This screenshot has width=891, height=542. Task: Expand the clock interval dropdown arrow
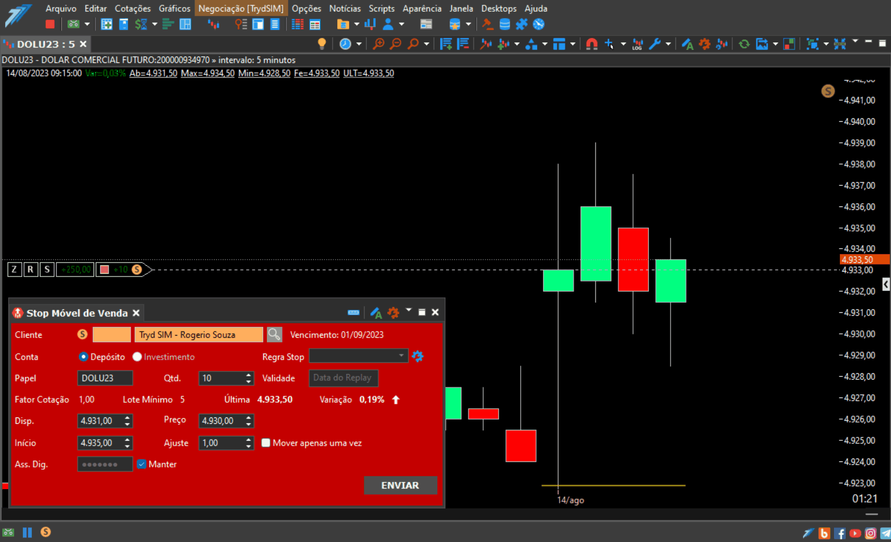pyautogui.click(x=359, y=44)
